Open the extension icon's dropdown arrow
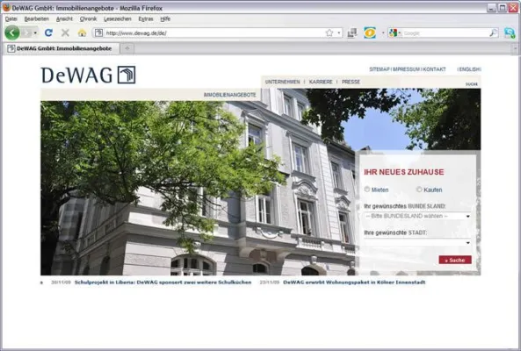Screen dimensions: 521x351 [382, 32]
